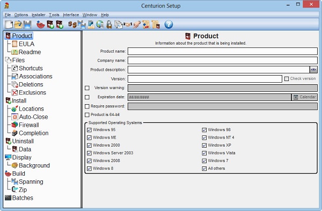Tick the Require password checkbox
Image resolution: width=322 pixels, height=211 pixels.
click(87, 106)
